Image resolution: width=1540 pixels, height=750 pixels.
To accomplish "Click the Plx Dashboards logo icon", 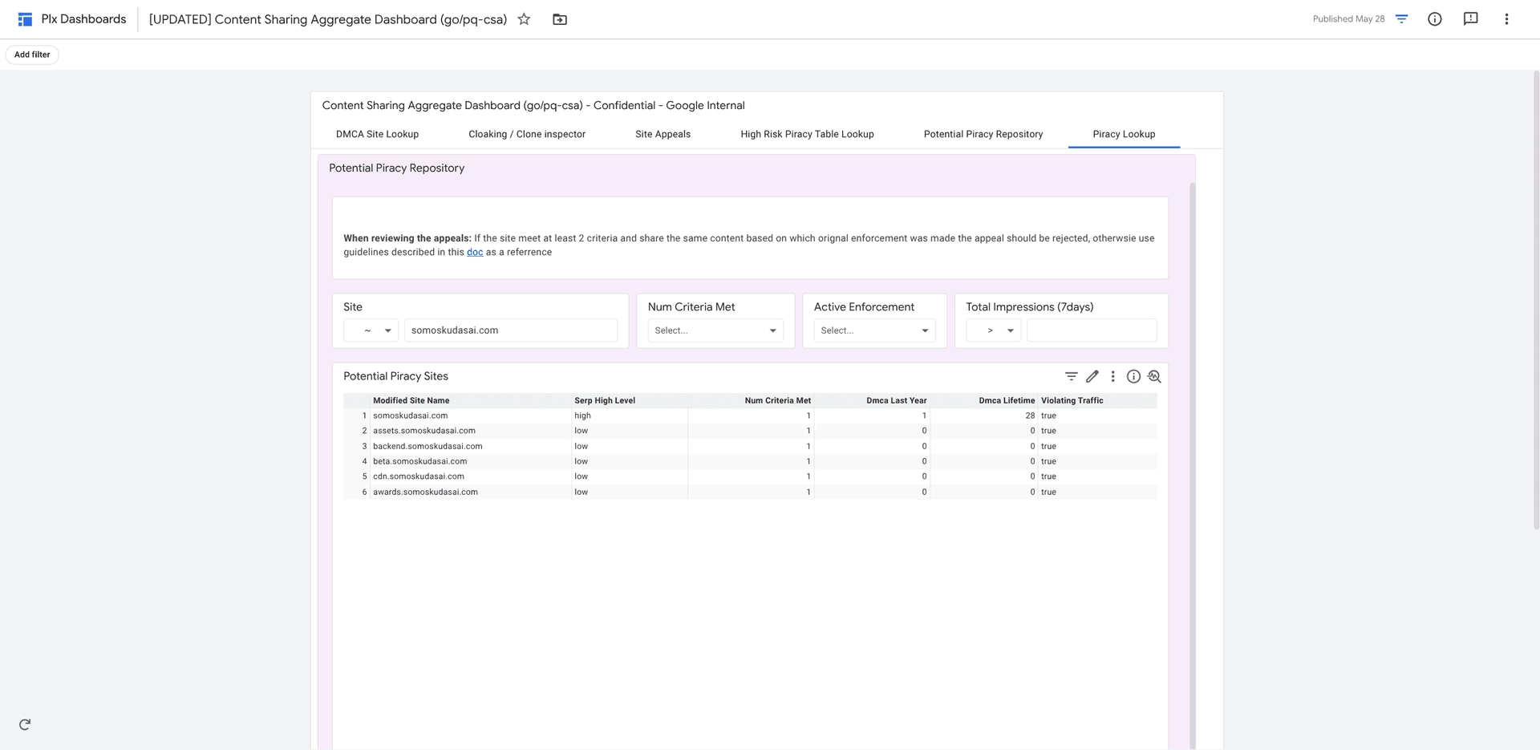I will (x=25, y=19).
